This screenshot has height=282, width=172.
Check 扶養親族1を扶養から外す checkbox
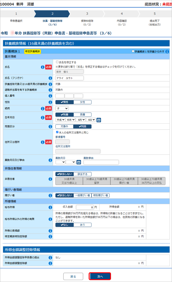click(133, 51)
